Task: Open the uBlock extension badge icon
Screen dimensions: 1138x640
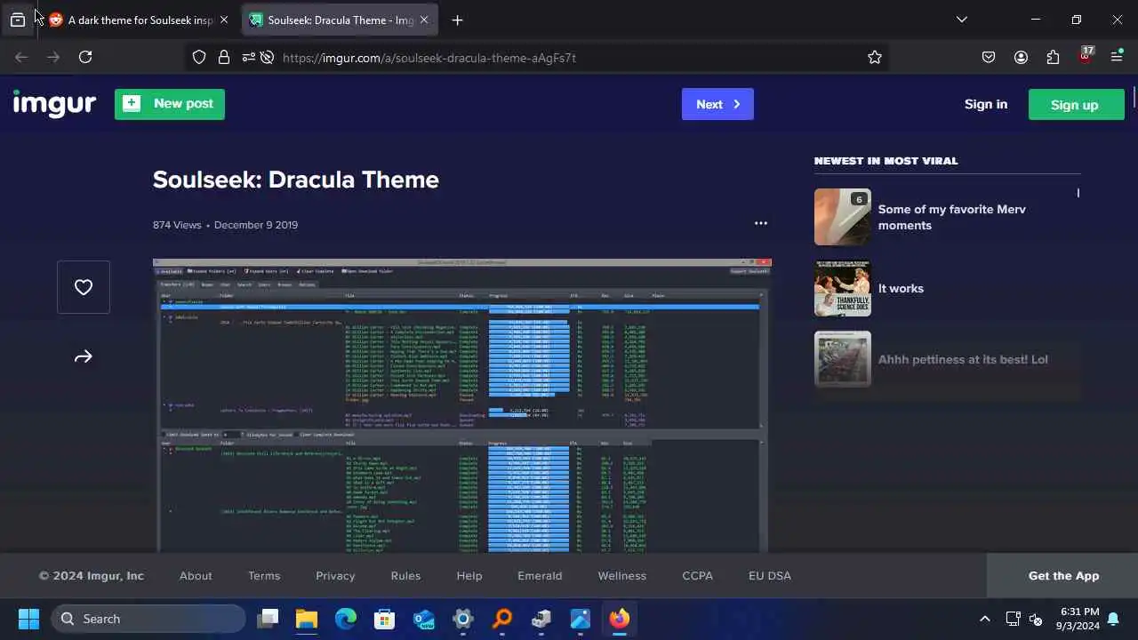Action: 1086,56
